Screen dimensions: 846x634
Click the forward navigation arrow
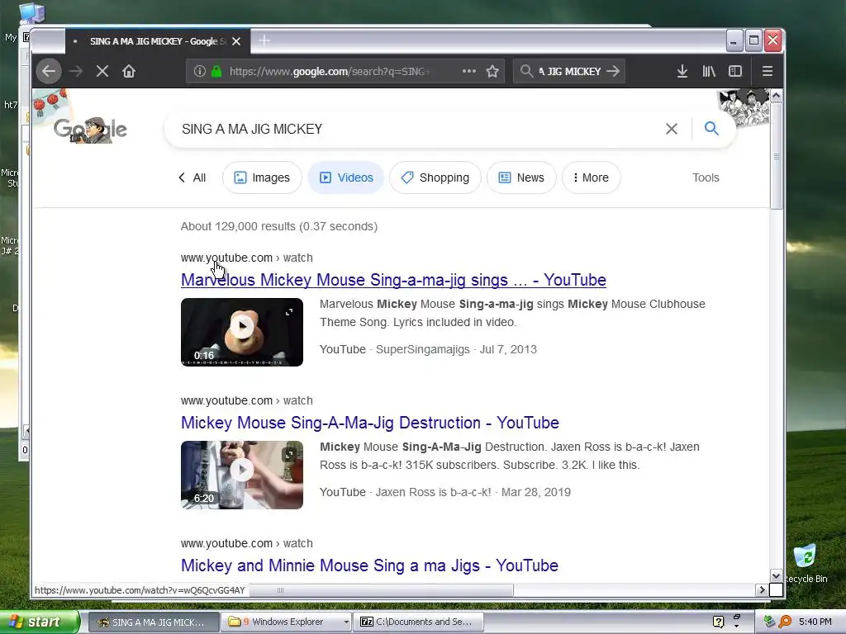pyautogui.click(x=76, y=71)
